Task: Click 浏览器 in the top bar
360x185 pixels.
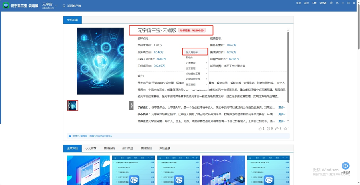Action: pos(323,3)
